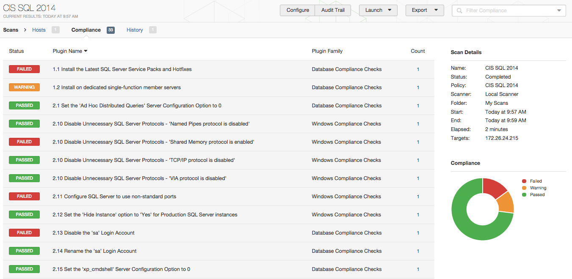572x279 pixels.
Task: Expand the Filter Compliance dropdown arrow
Action: [559, 11]
